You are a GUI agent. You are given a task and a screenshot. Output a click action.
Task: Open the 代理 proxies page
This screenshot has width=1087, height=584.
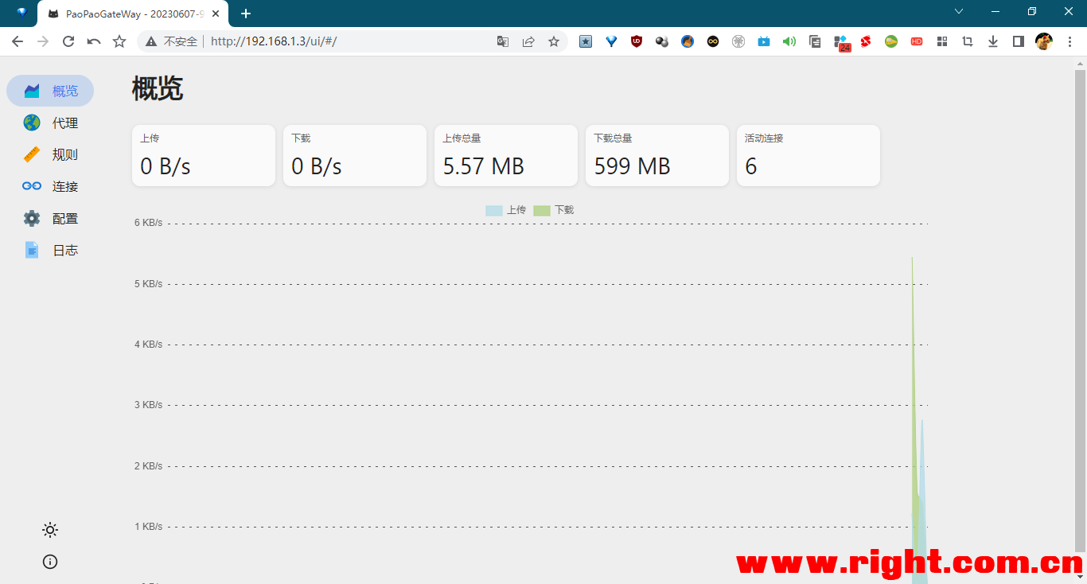50,123
